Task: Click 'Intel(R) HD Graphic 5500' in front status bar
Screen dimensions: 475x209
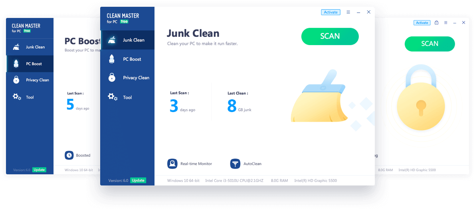Action: pos(316,181)
